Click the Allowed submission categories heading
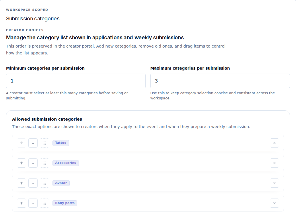The image size is (296, 212). tap(47, 119)
